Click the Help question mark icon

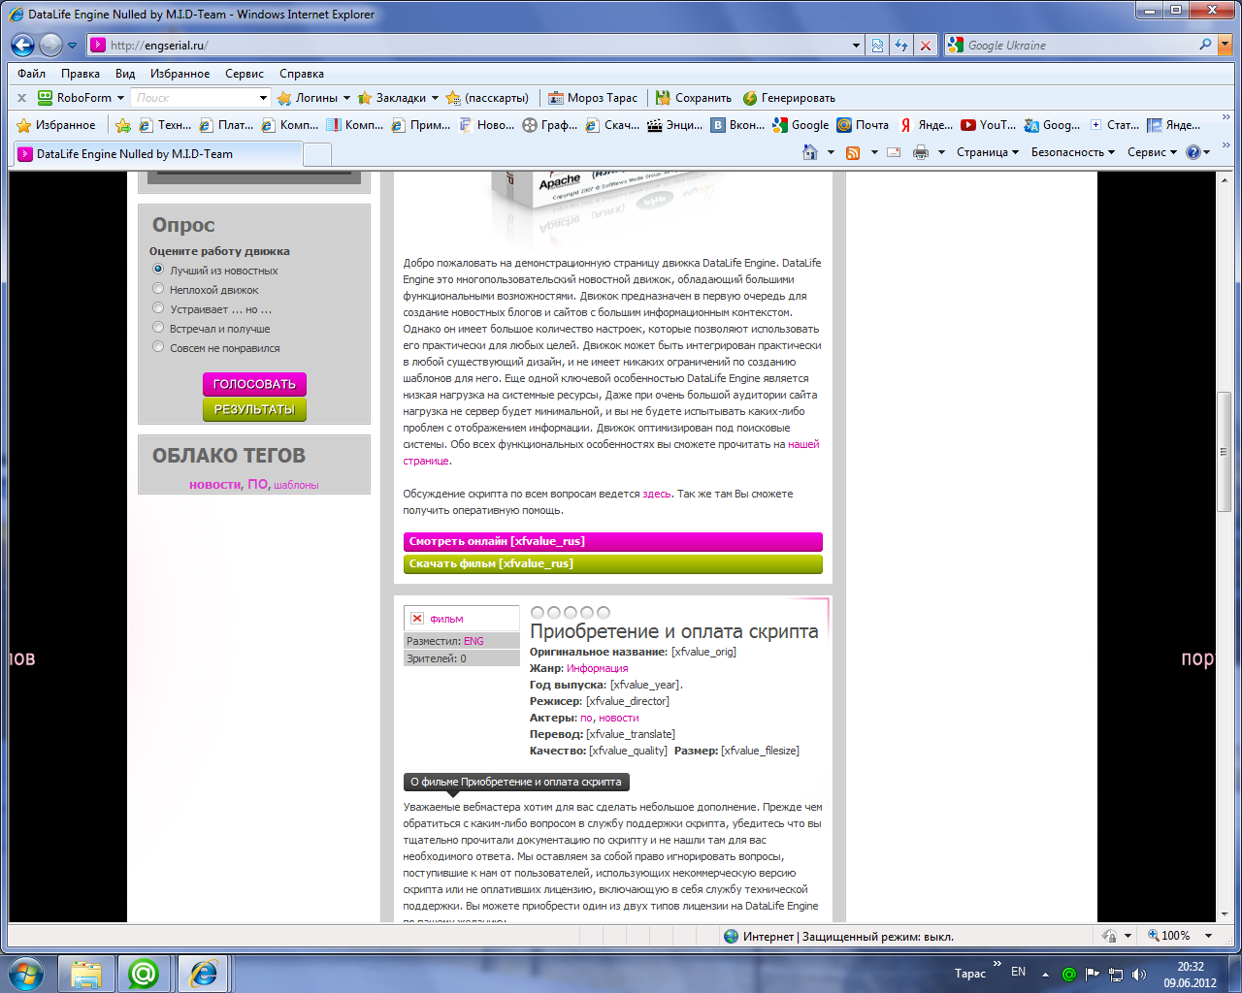coord(1193,152)
